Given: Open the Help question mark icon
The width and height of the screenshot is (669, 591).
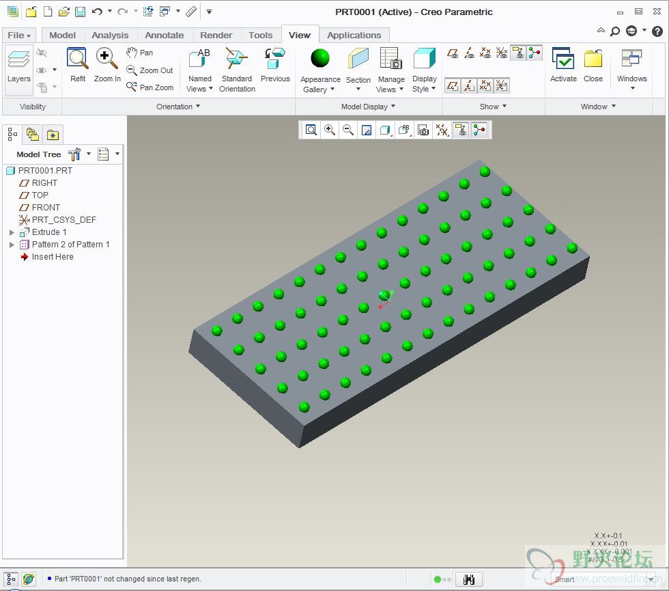Looking at the screenshot, I should tap(657, 31).
